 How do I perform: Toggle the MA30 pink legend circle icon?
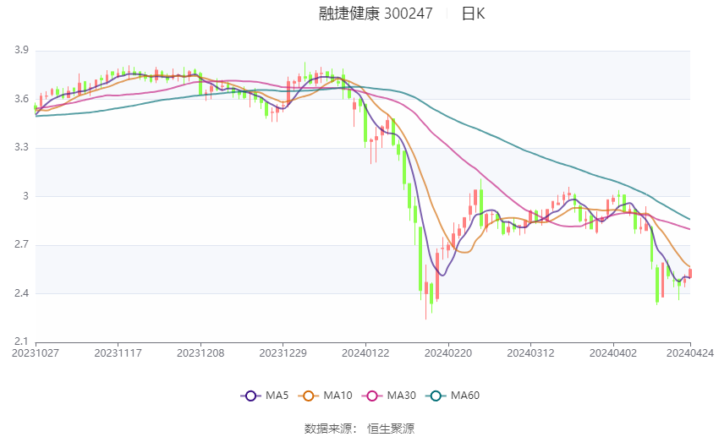click(372, 396)
